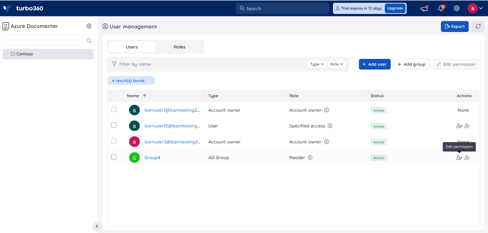This screenshot has height=233, width=488.
Task: Select the Group4 row checkbox
Action: (114, 157)
